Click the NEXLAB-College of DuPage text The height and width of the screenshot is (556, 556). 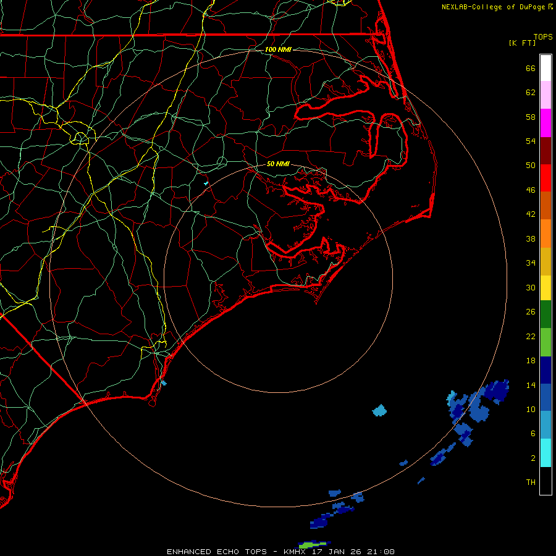click(493, 7)
